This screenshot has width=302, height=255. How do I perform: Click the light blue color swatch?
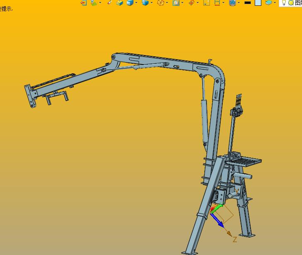point(258,2)
